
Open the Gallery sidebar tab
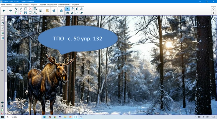coord(3,23)
